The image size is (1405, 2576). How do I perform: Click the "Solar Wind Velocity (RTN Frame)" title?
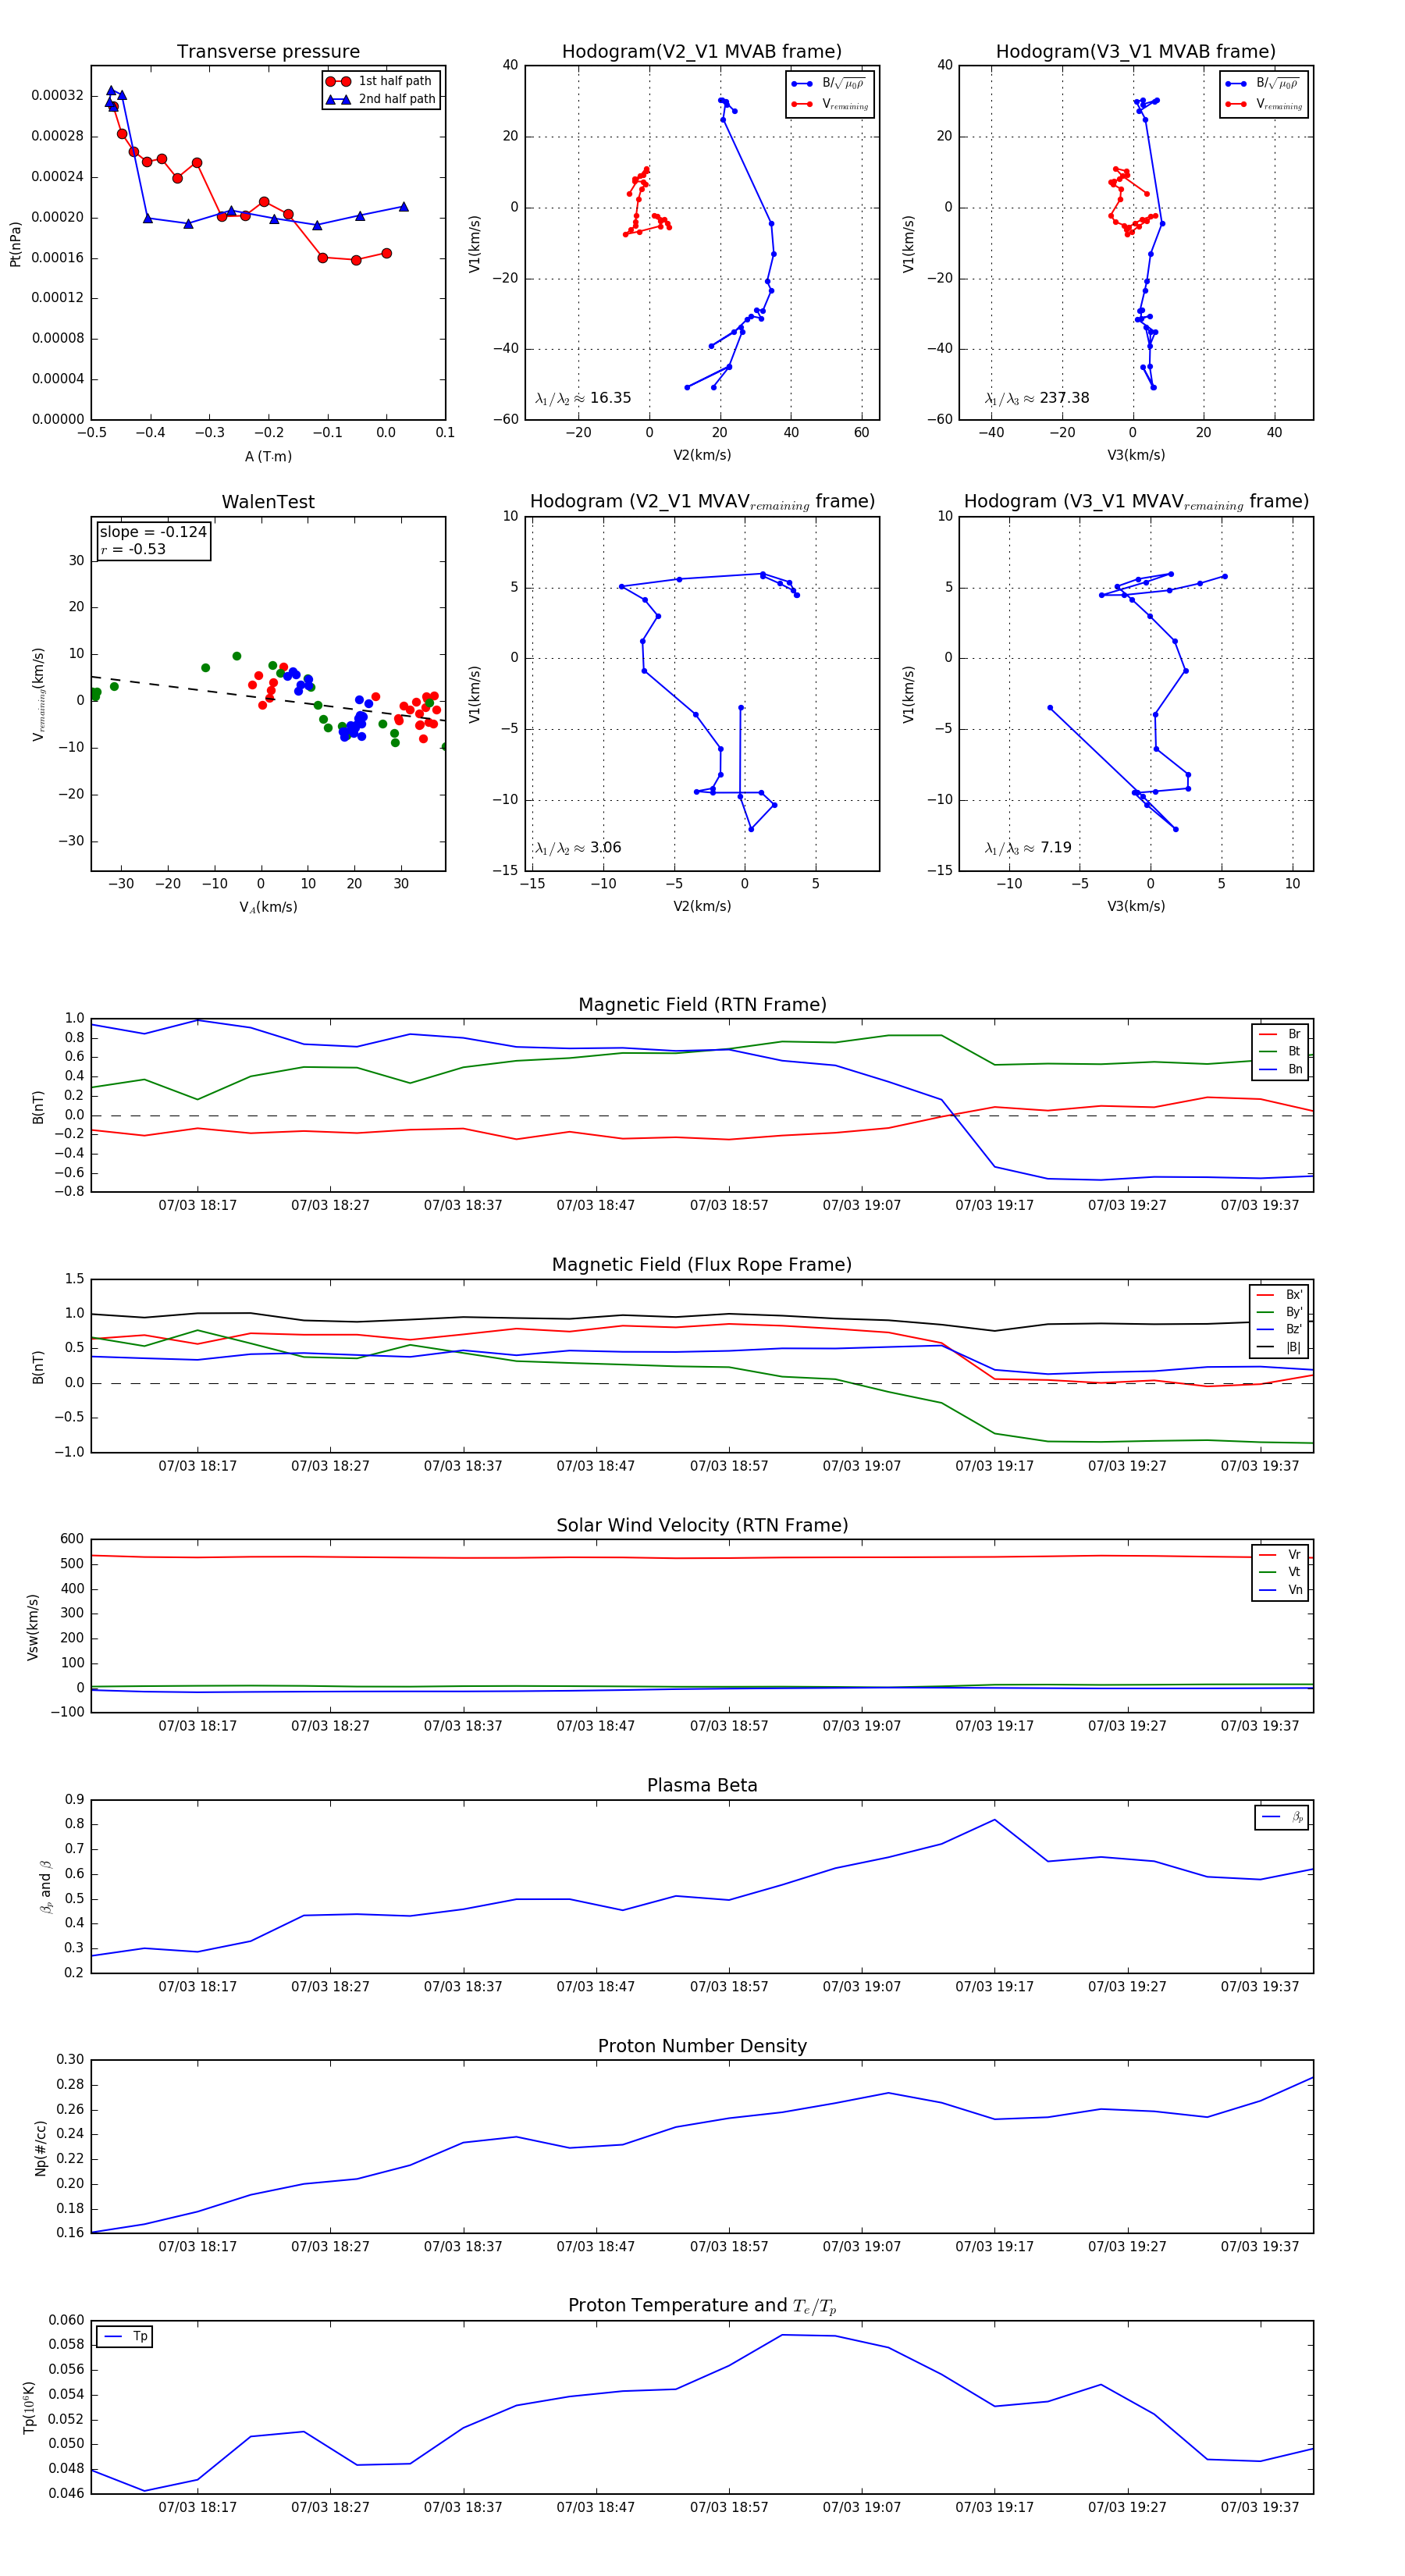[x=702, y=1526]
